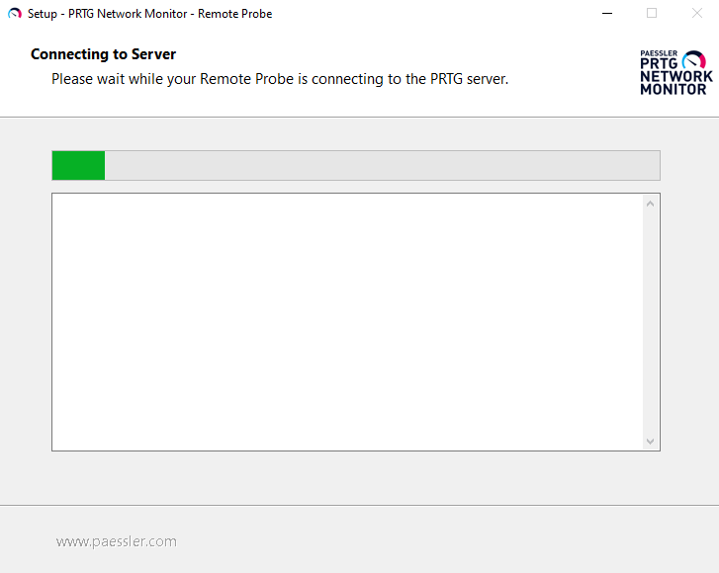Open the www.paessler.com link

click(x=117, y=541)
